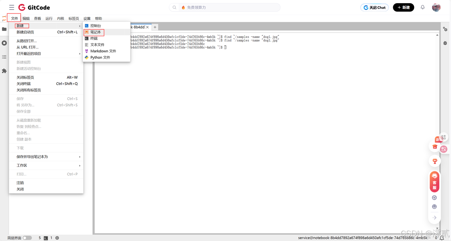Screen dimensions: 451x241
Task: Select 新建启动页 from the file menu
Action: pyautogui.click(x=46, y=32)
